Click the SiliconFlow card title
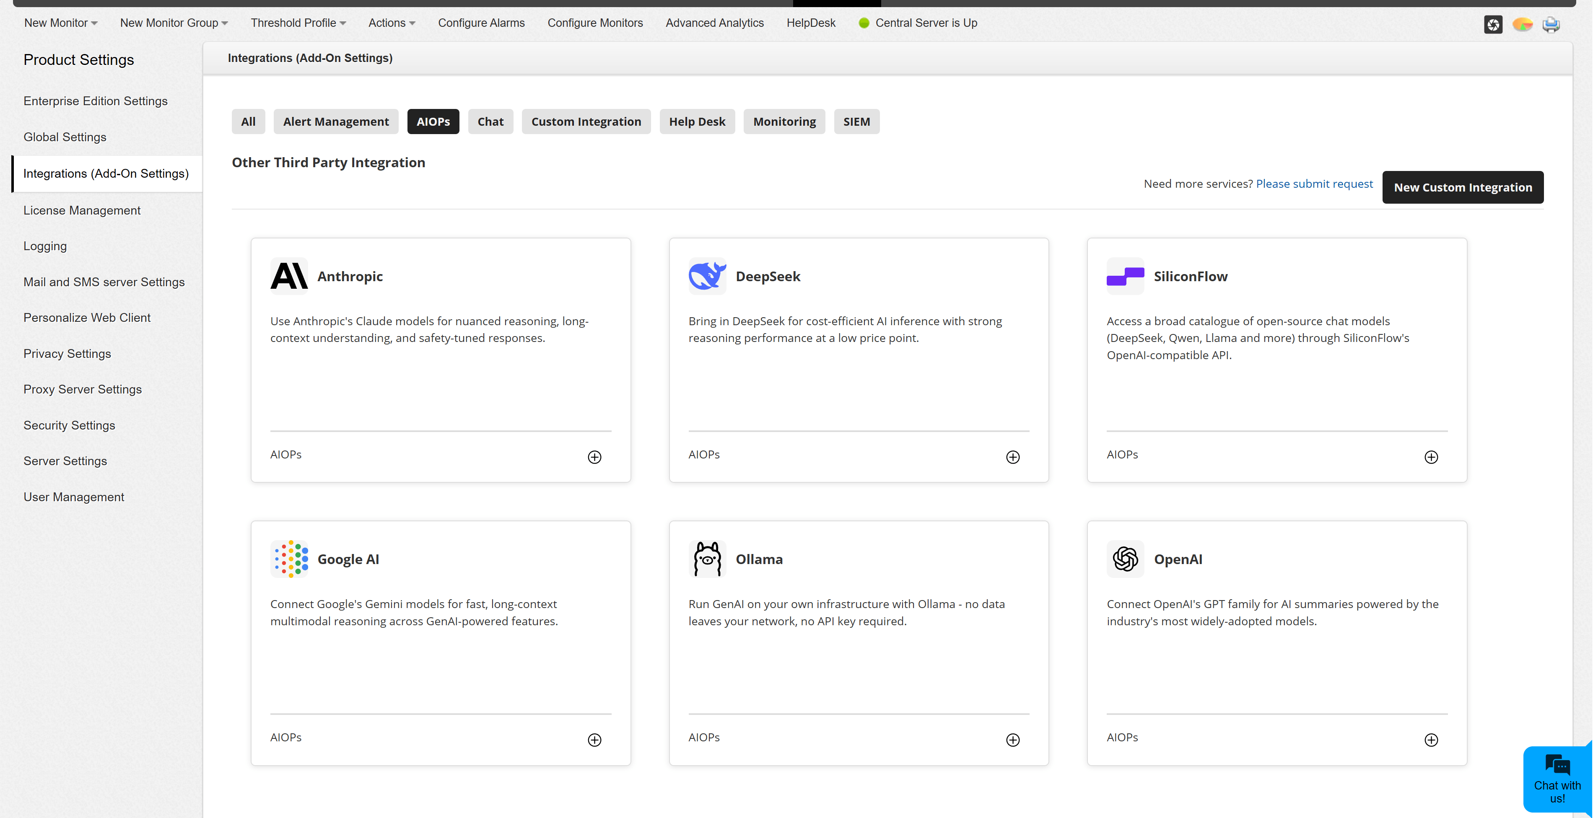The width and height of the screenshot is (1593, 818). pos(1191,277)
